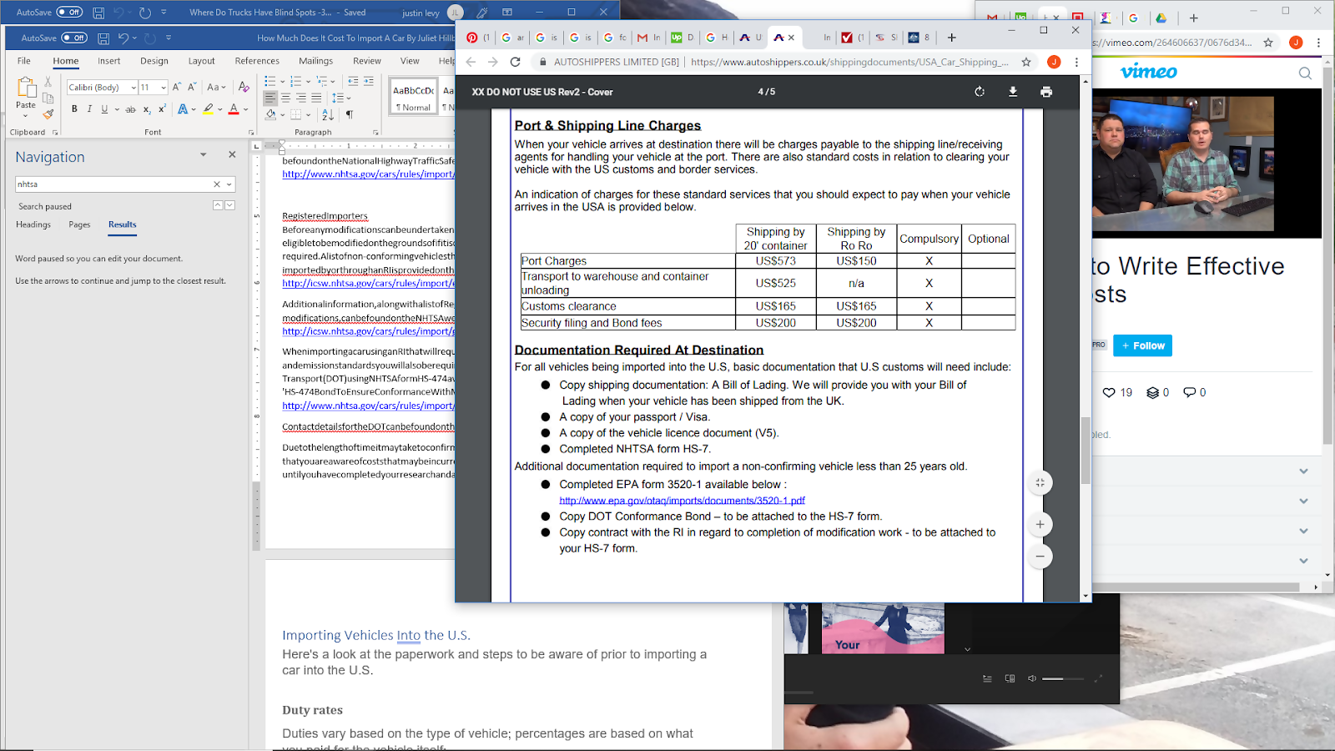
Task: Open the navigation search options dropdown
Action: click(x=229, y=184)
